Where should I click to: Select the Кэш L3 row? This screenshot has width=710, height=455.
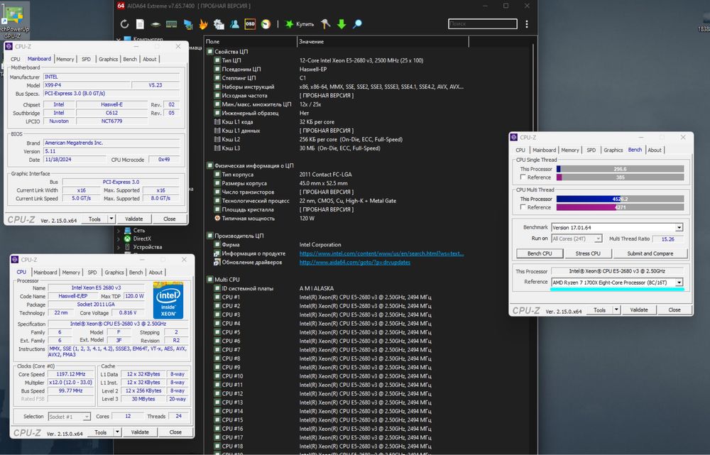point(337,148)
